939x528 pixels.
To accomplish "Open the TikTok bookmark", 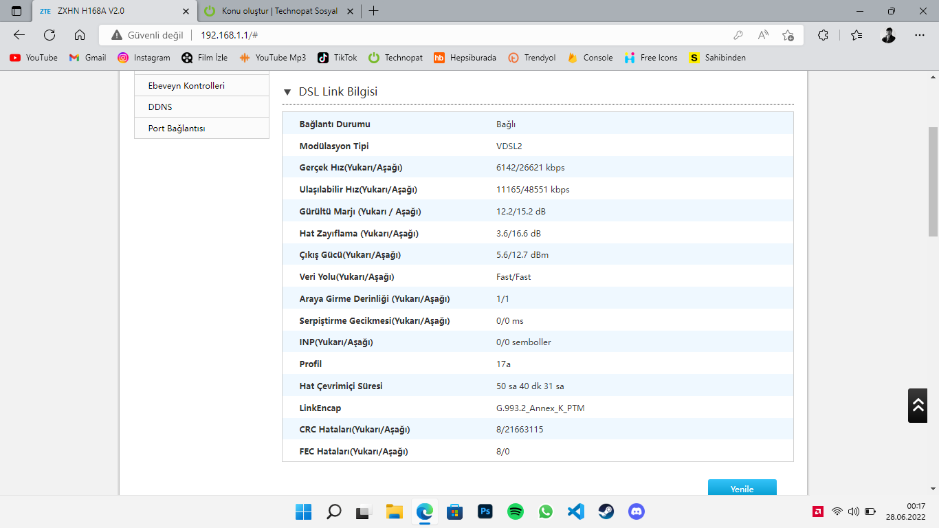I will pyautogui.click(x=338, y=58).
